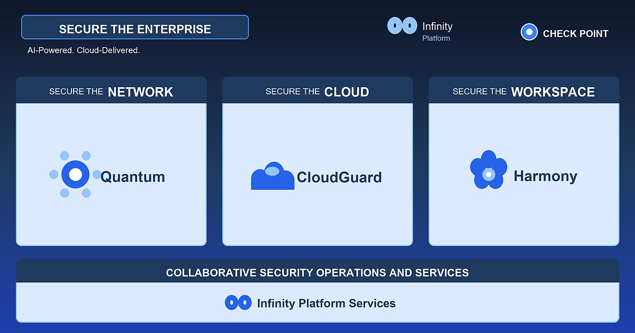The image size is (635, 333).
Task: Click the CHECK POINT brand text
Action: point(576,34)
